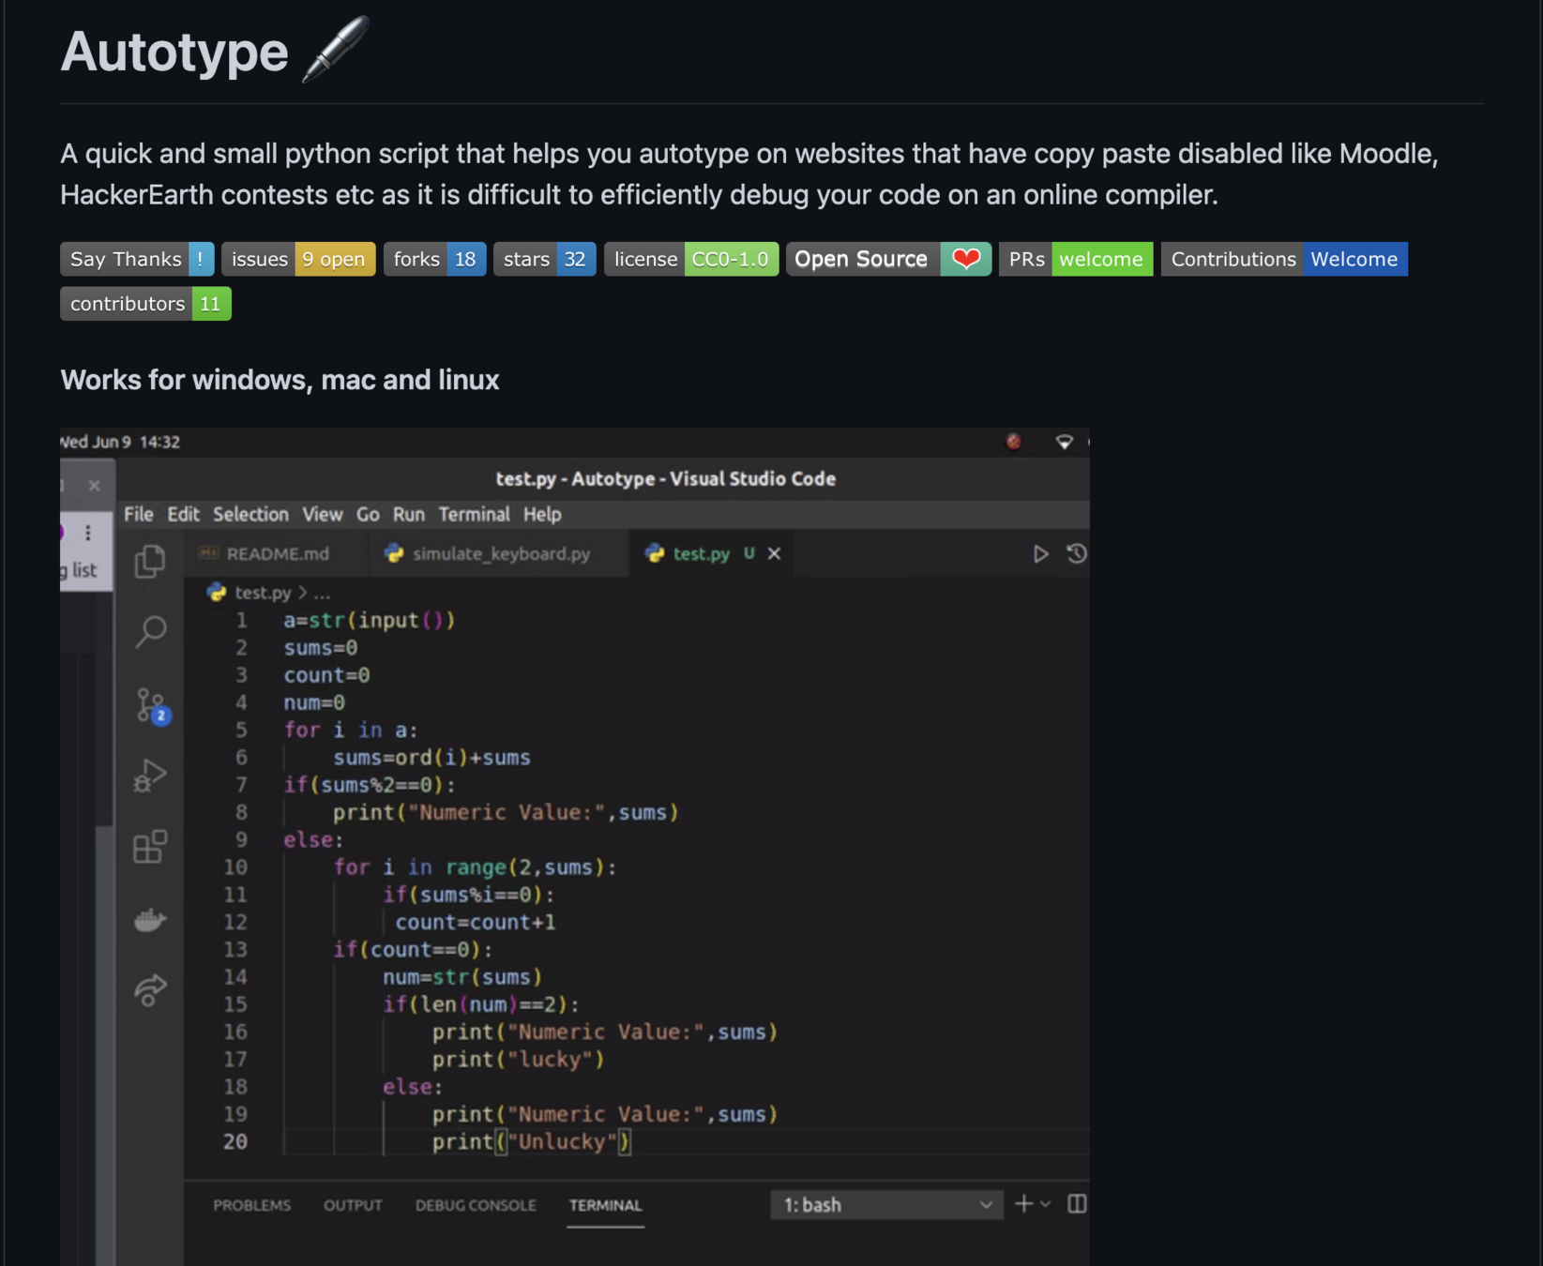Open the 1: bash terminal dropdown
Image resolution: width=1543 pixels, height=1266 pixels.
(x=886, y=1205)
